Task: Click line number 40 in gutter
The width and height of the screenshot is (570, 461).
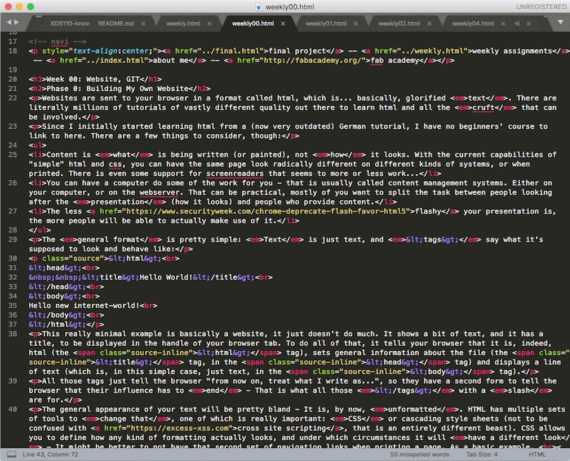Action: coord(13,409)
